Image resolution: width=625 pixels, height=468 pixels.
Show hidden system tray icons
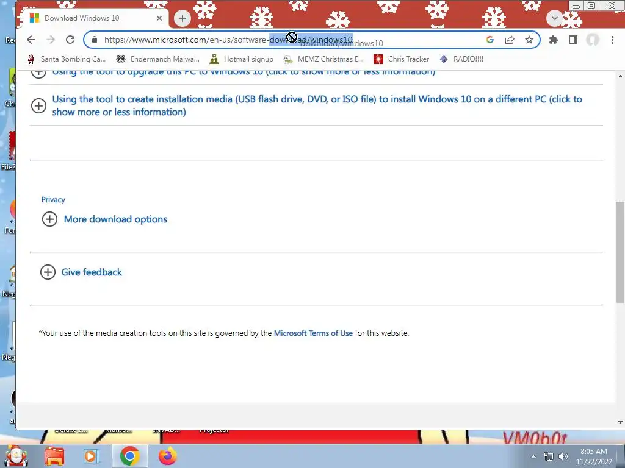point(533,456)
